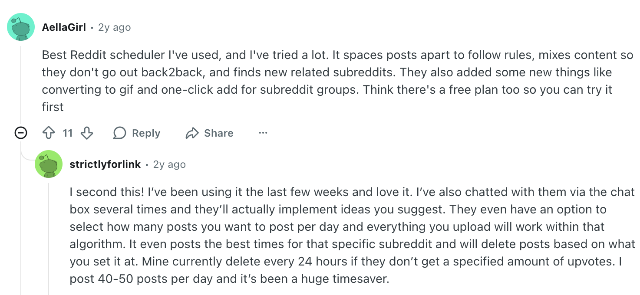This screenshot has height=295, width=640.
Task: Click the curved connector line to strictlyforlink's reply
Action: pos(26,157)
